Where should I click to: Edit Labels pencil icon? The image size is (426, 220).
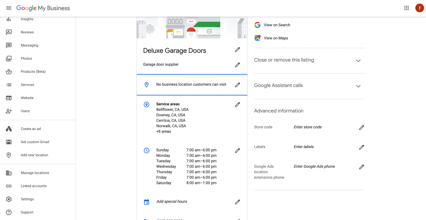tap(362, 147)
